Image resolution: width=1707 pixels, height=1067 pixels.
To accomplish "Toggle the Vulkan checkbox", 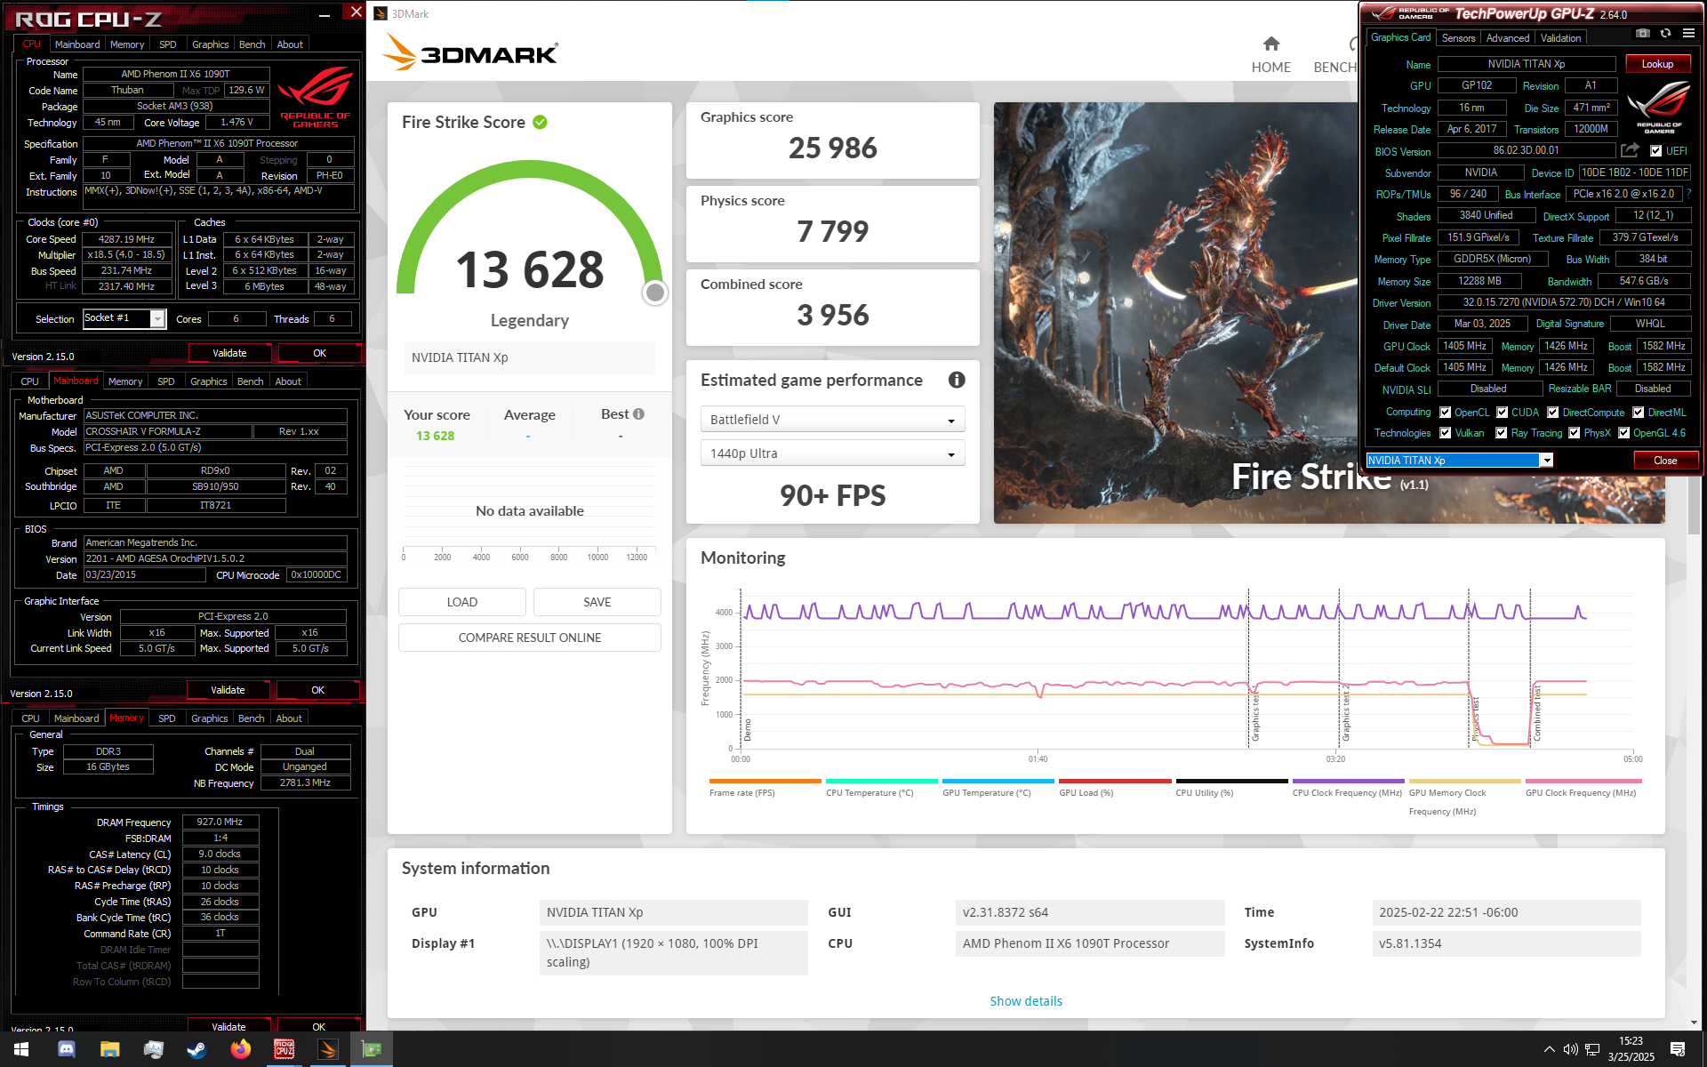I will pyautogui.click(x=1446, y=433).
